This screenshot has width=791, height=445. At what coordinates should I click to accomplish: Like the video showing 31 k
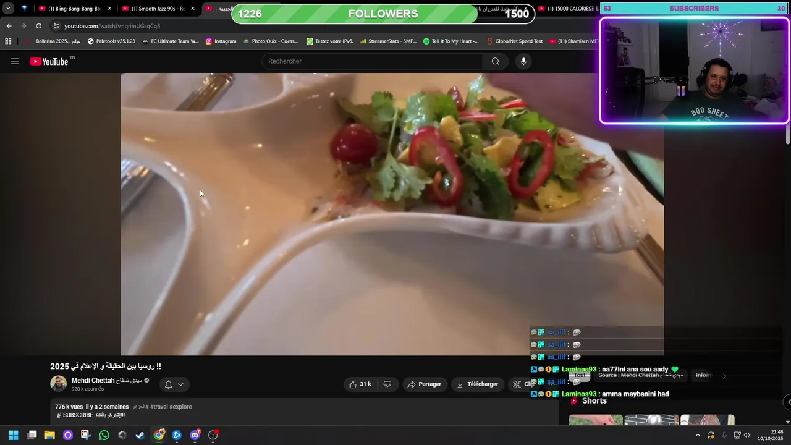tap(360, 384)
